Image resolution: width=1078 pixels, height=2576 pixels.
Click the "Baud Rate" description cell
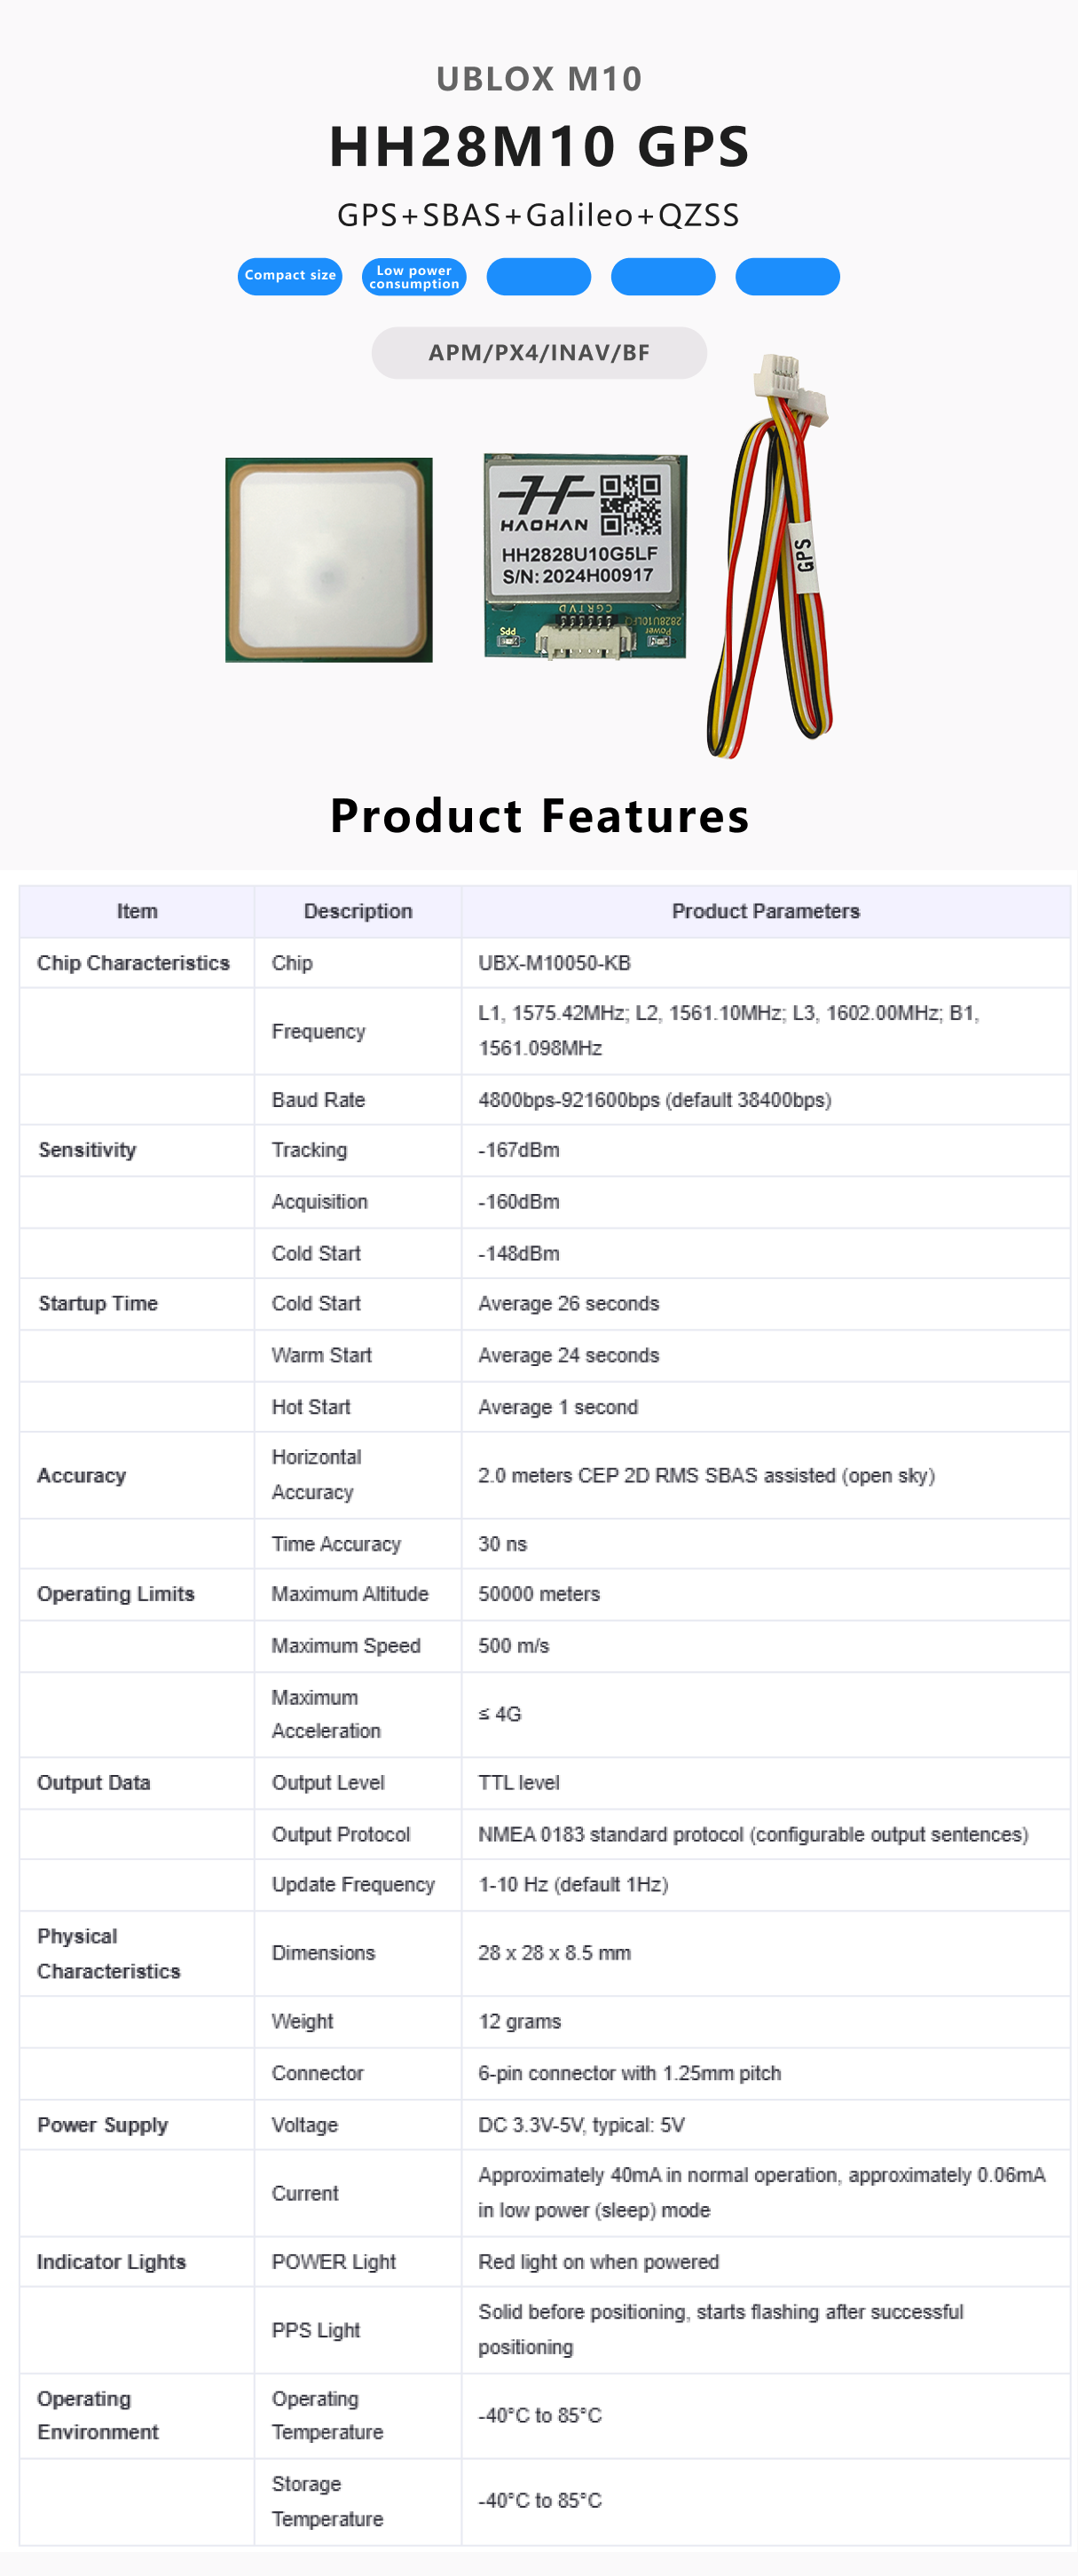click(318, 1100)
